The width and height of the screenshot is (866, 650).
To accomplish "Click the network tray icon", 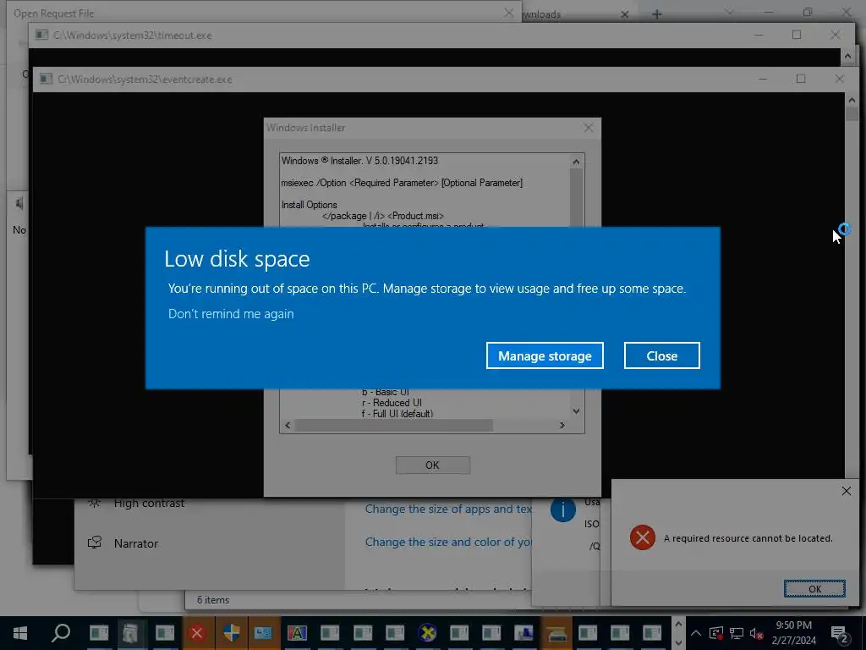I will click(737, 633).
